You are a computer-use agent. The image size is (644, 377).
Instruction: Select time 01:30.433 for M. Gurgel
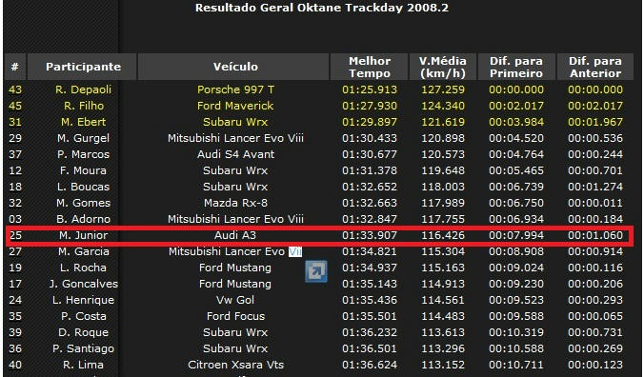click(370, 138)
